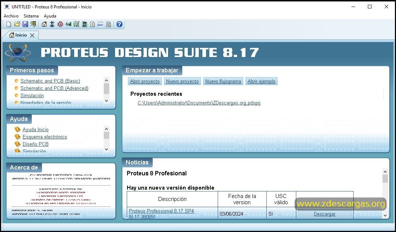The image size is (396, 232).
Task: Click bullet beside Schematic and PCB (Basic)
Action: (16, 81)
